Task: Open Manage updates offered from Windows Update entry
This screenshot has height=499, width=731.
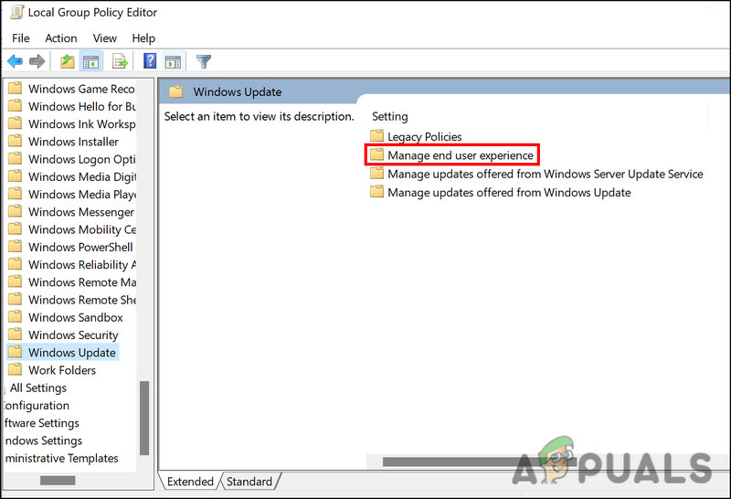Action: point(509,193)
